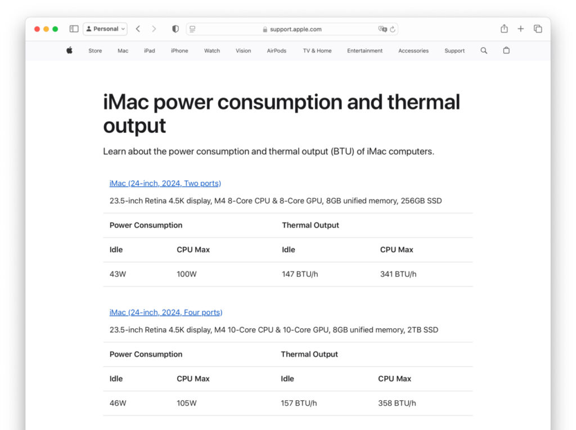Open the iMac (24-inch, 2024, Two ports) link

[x=165, y=183]
